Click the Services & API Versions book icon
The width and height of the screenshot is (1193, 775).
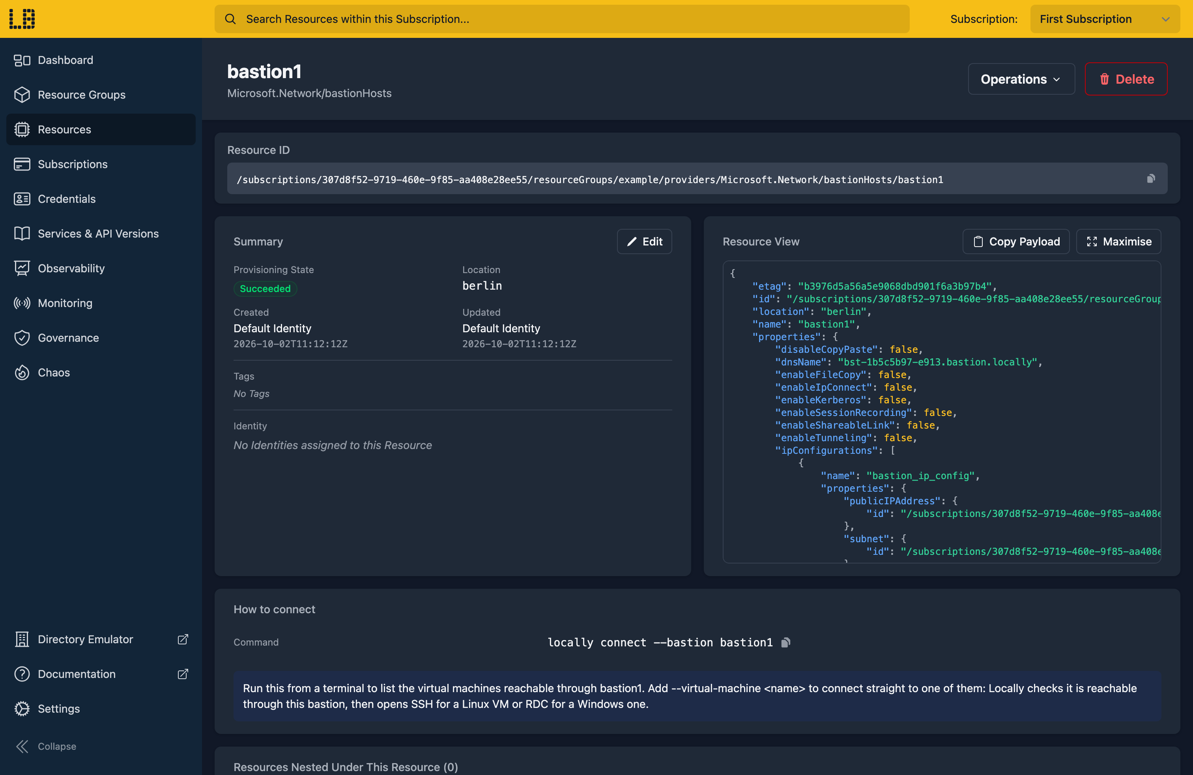click(22, 234)
